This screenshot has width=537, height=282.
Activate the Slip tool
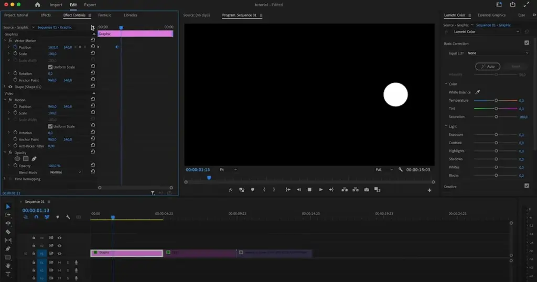point(8,240)
